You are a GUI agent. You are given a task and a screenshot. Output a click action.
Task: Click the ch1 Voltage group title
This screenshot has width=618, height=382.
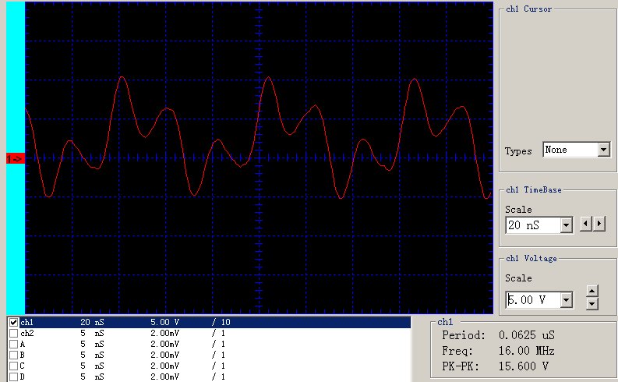point(531,258)
